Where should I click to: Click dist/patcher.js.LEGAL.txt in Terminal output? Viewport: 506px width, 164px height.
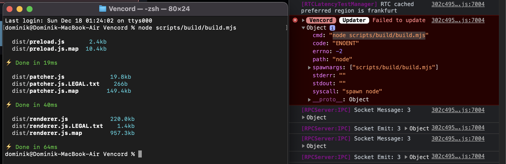[x=56, y=84]
